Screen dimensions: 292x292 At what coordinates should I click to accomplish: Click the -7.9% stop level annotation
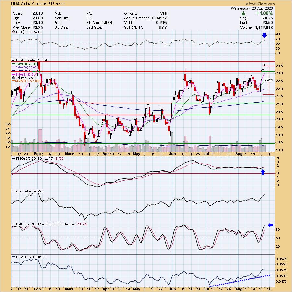click(268, 80)
